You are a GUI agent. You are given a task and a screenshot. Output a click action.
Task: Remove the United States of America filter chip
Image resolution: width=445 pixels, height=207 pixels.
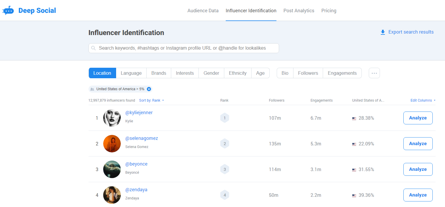(x=149, y=89)
